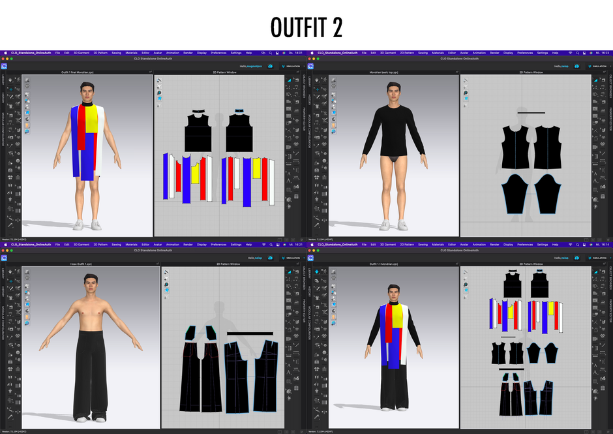Screen dimensions: 613x434
Task: Click the CLO logo icon in Mondrian basic top window
Action: click(x=310, y=66)
